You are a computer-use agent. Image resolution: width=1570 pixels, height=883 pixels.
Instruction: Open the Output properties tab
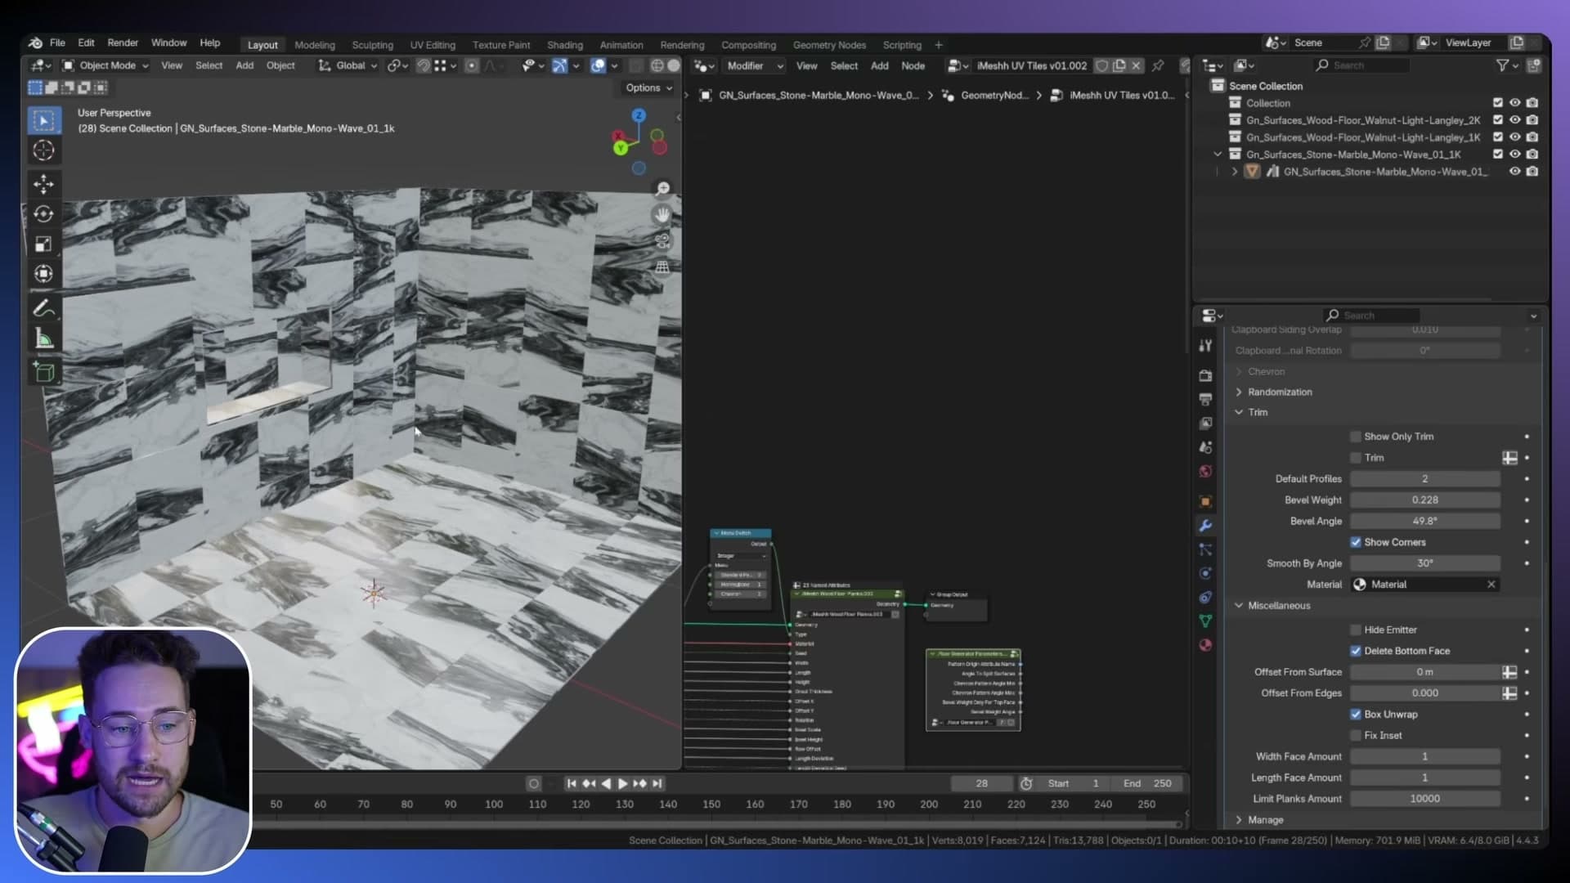pos(1205,399)
